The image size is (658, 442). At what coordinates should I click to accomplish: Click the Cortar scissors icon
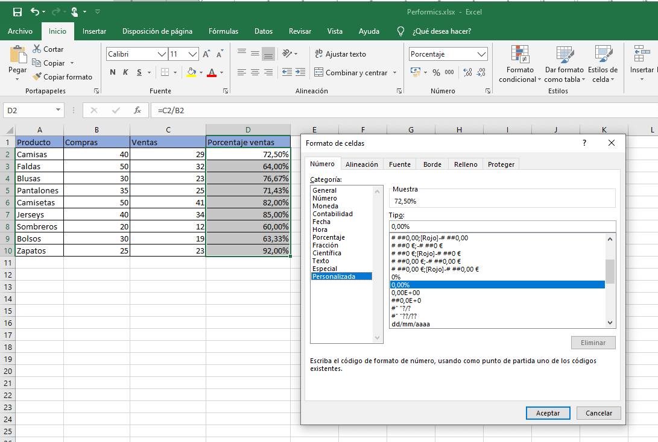[37, 49]
